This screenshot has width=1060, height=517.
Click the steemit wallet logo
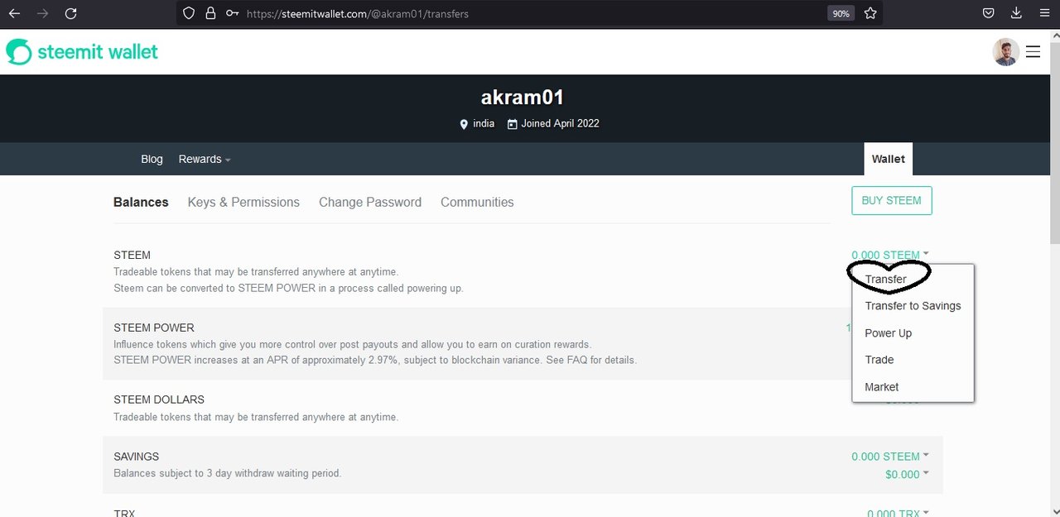pos(81,52)
